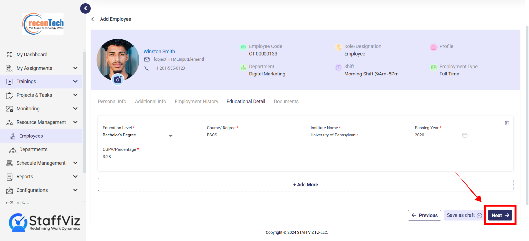Click the My Assignments sidebar icon
The image size is (529, 241).
(x=9, y=68)
